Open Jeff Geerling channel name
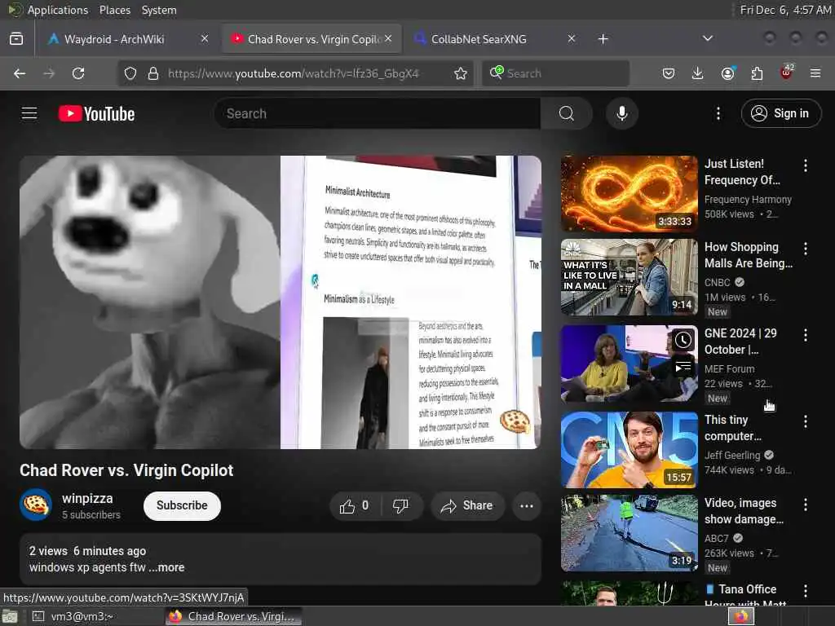 [x=732, y=455]
